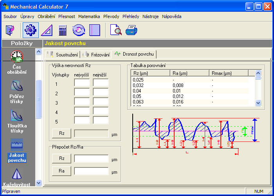Open the Nástroje menu

tap(150, 16)
